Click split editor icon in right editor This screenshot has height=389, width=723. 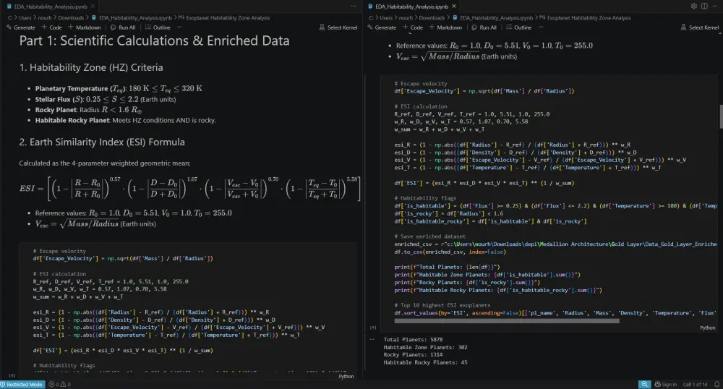[x=704, y=6]
